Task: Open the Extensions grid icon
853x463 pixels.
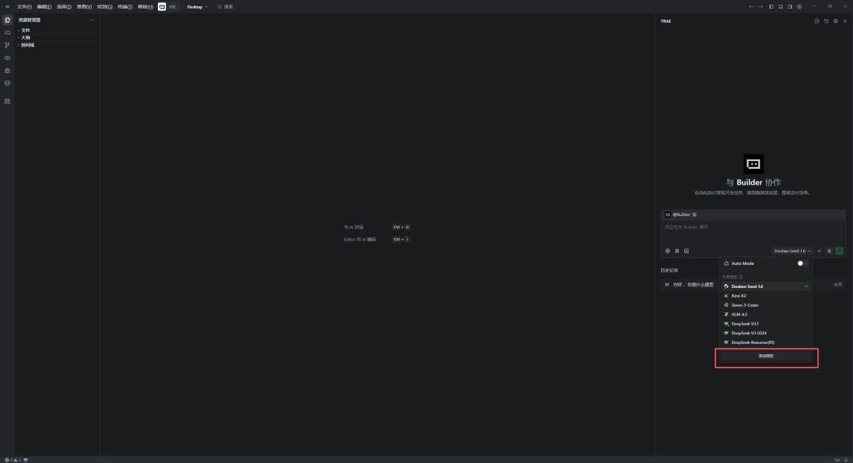Action: pos(7,101)
